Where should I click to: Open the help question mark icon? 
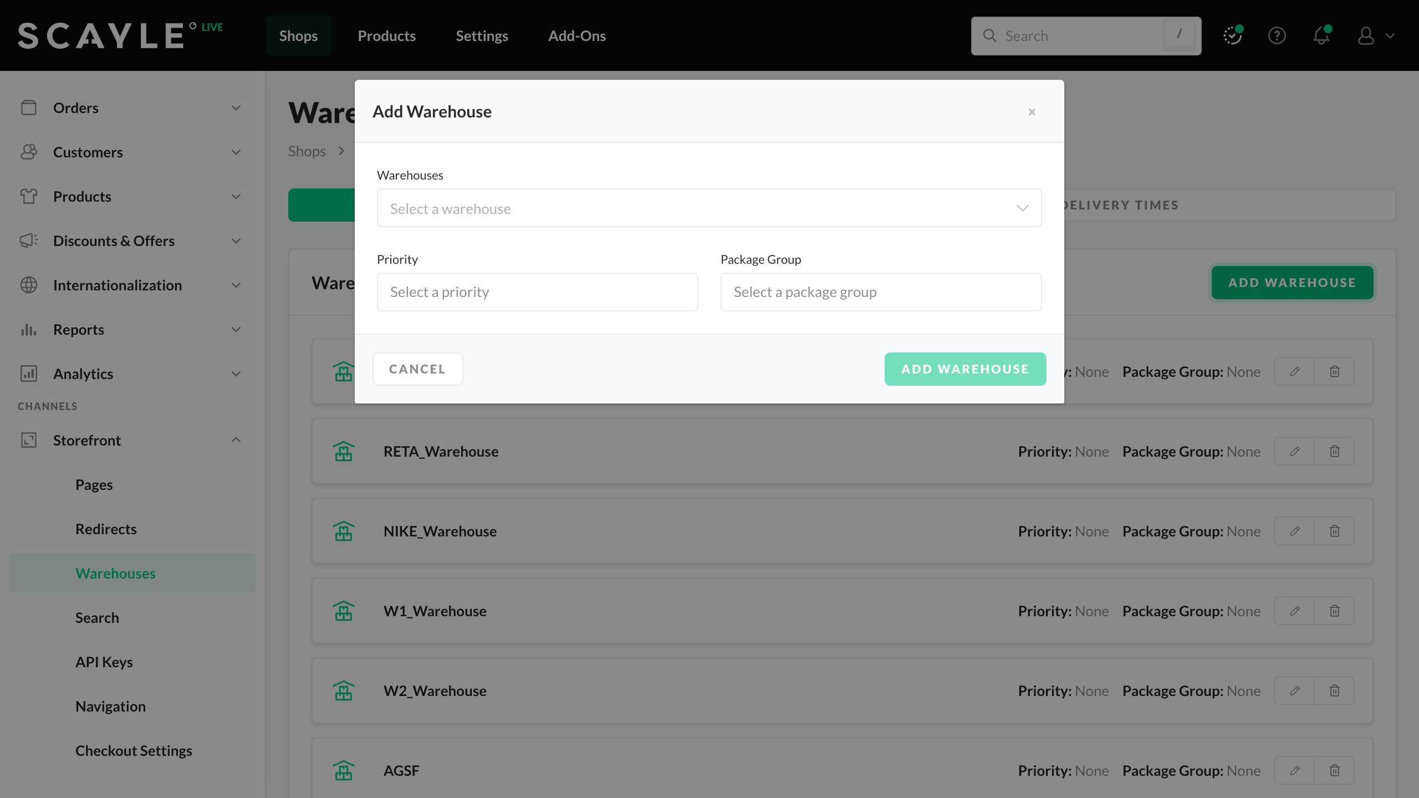(x=1277, y=36)
